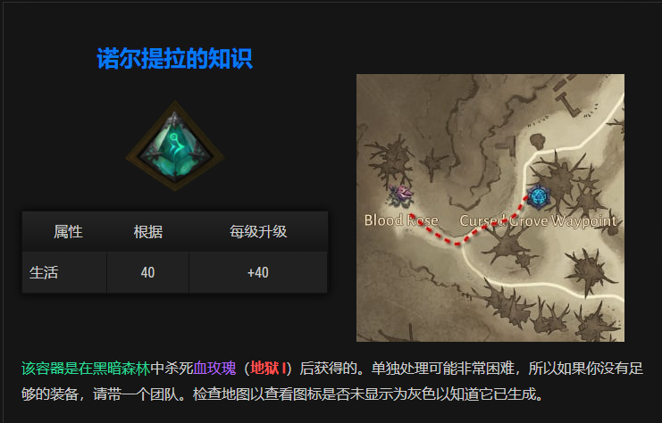Click the green gem vessel icon

(175, 146)
